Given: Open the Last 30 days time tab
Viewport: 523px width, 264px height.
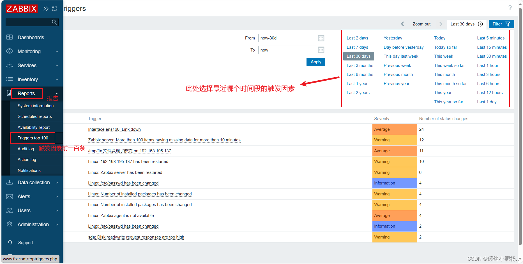Looking at the screenshot, I should click(x=466, y=24).
